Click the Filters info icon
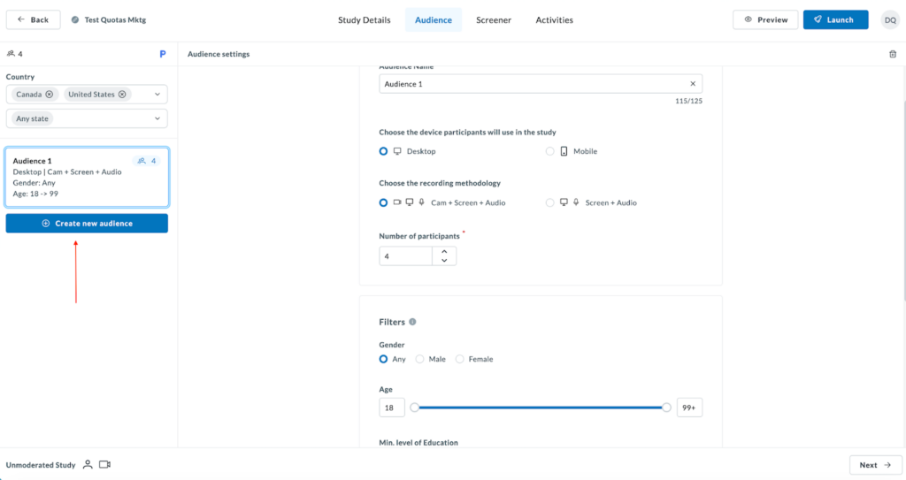Screen dimensions: 906x480 pyautogui.click(x=412, y=323)
